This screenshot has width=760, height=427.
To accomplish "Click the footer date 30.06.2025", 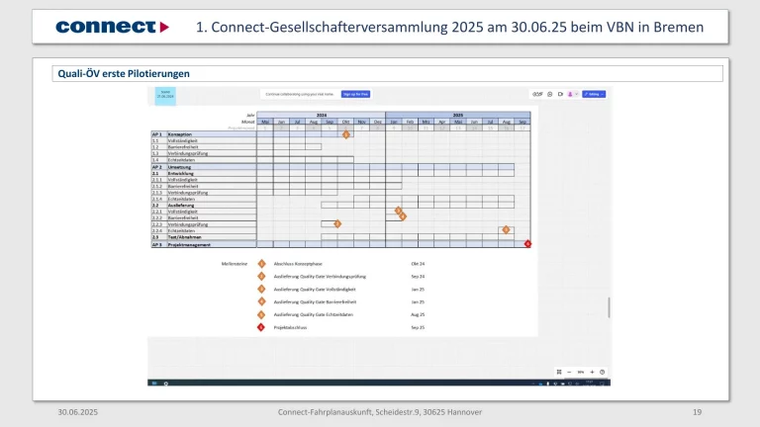I will click(x=77, y=412).
